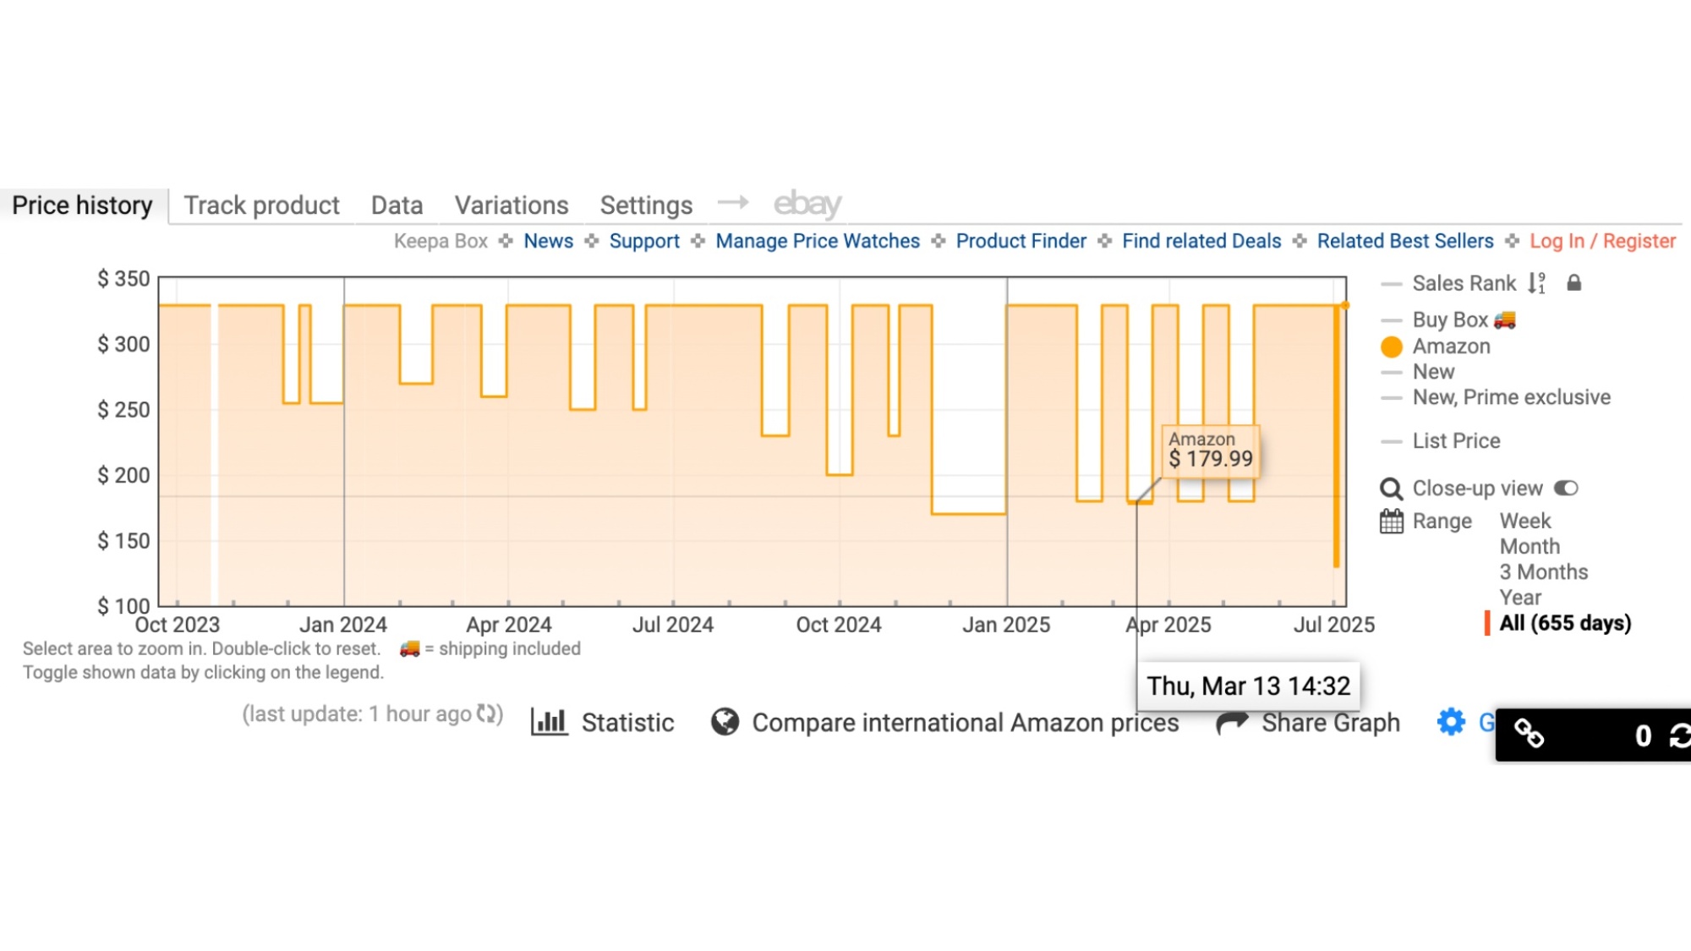Select the All (655 days) range
Screen dimensions: 1691x951
click(1565, 623)
